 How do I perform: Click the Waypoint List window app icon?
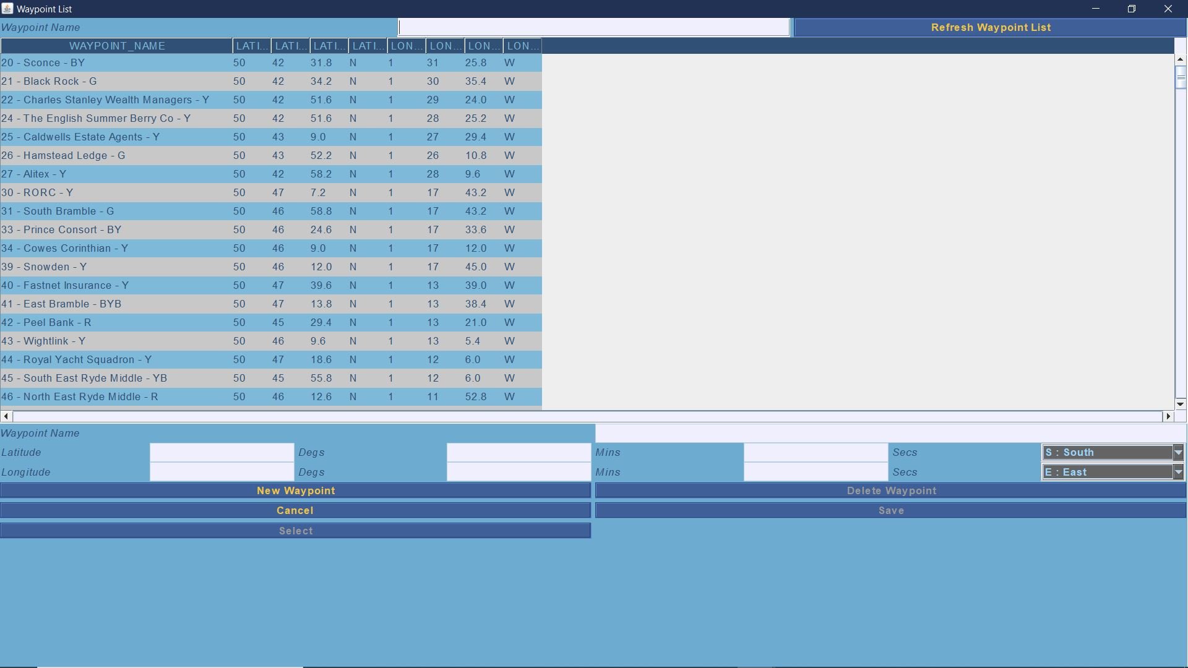click(7, 9)
